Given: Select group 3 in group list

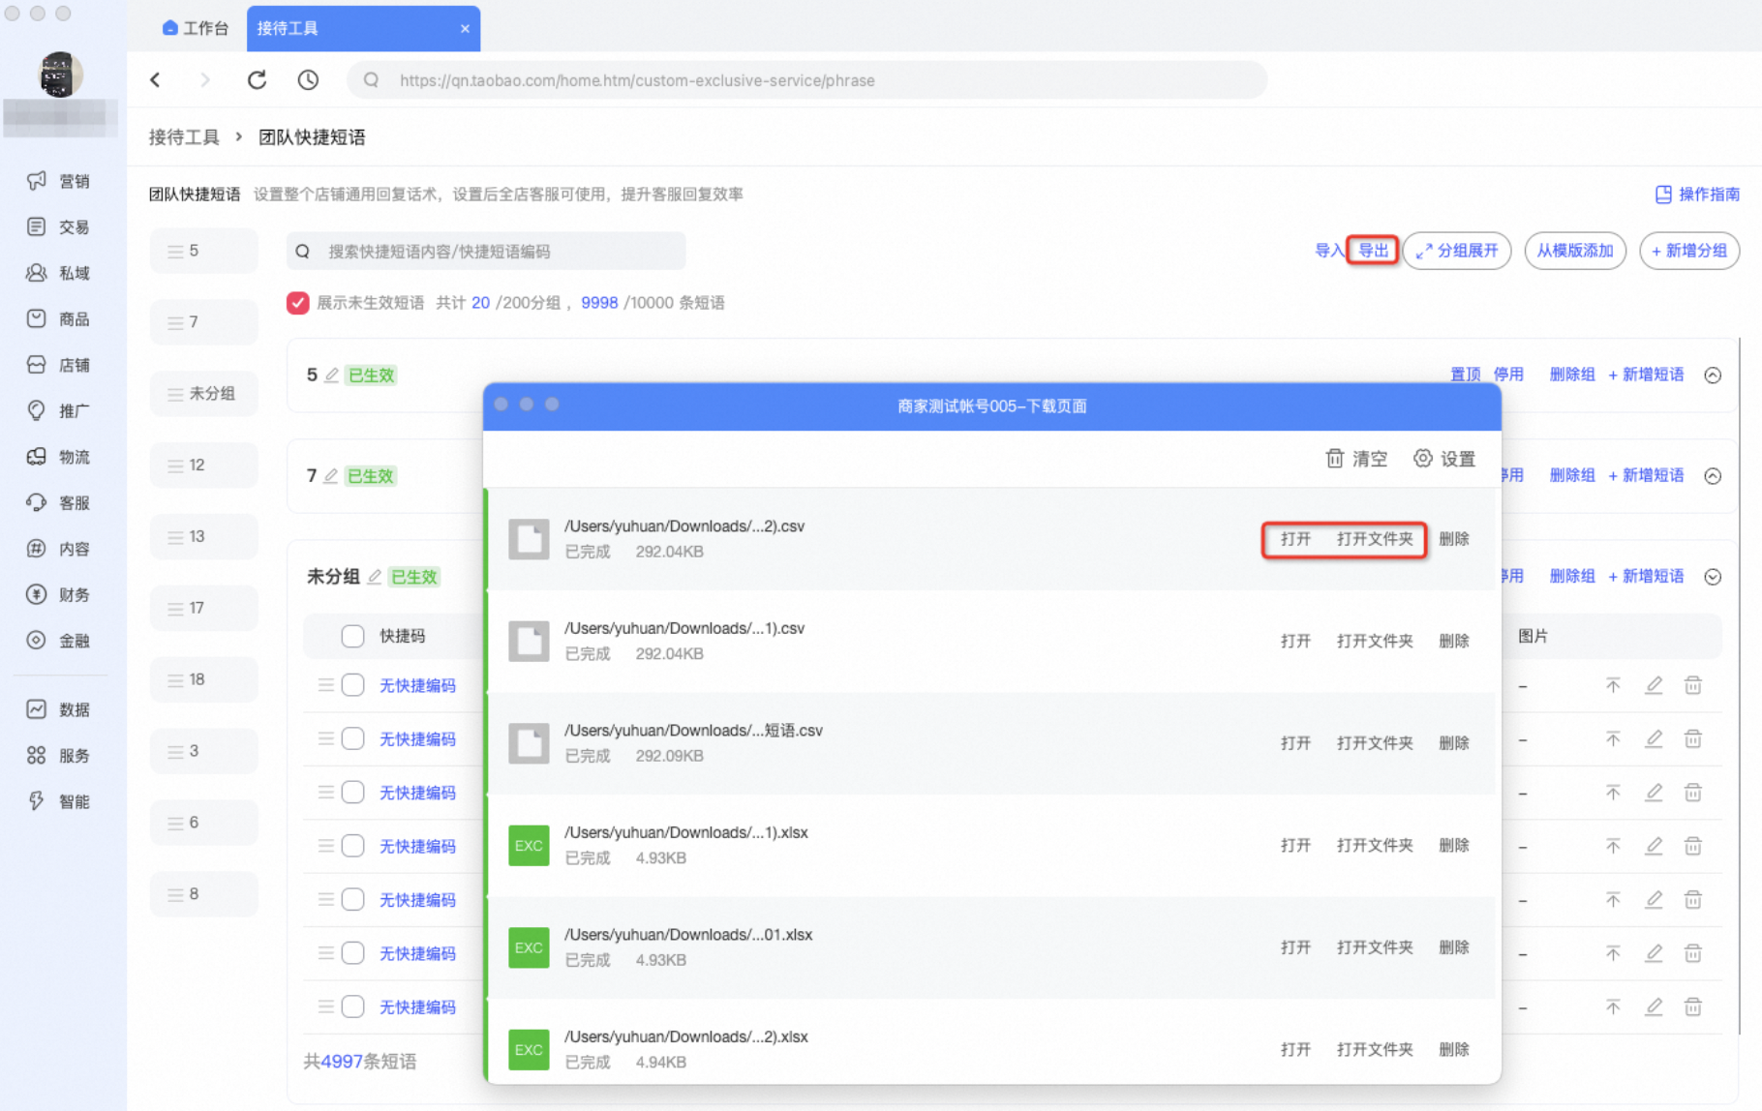Looking at the screenshot, I should point(204,752).
